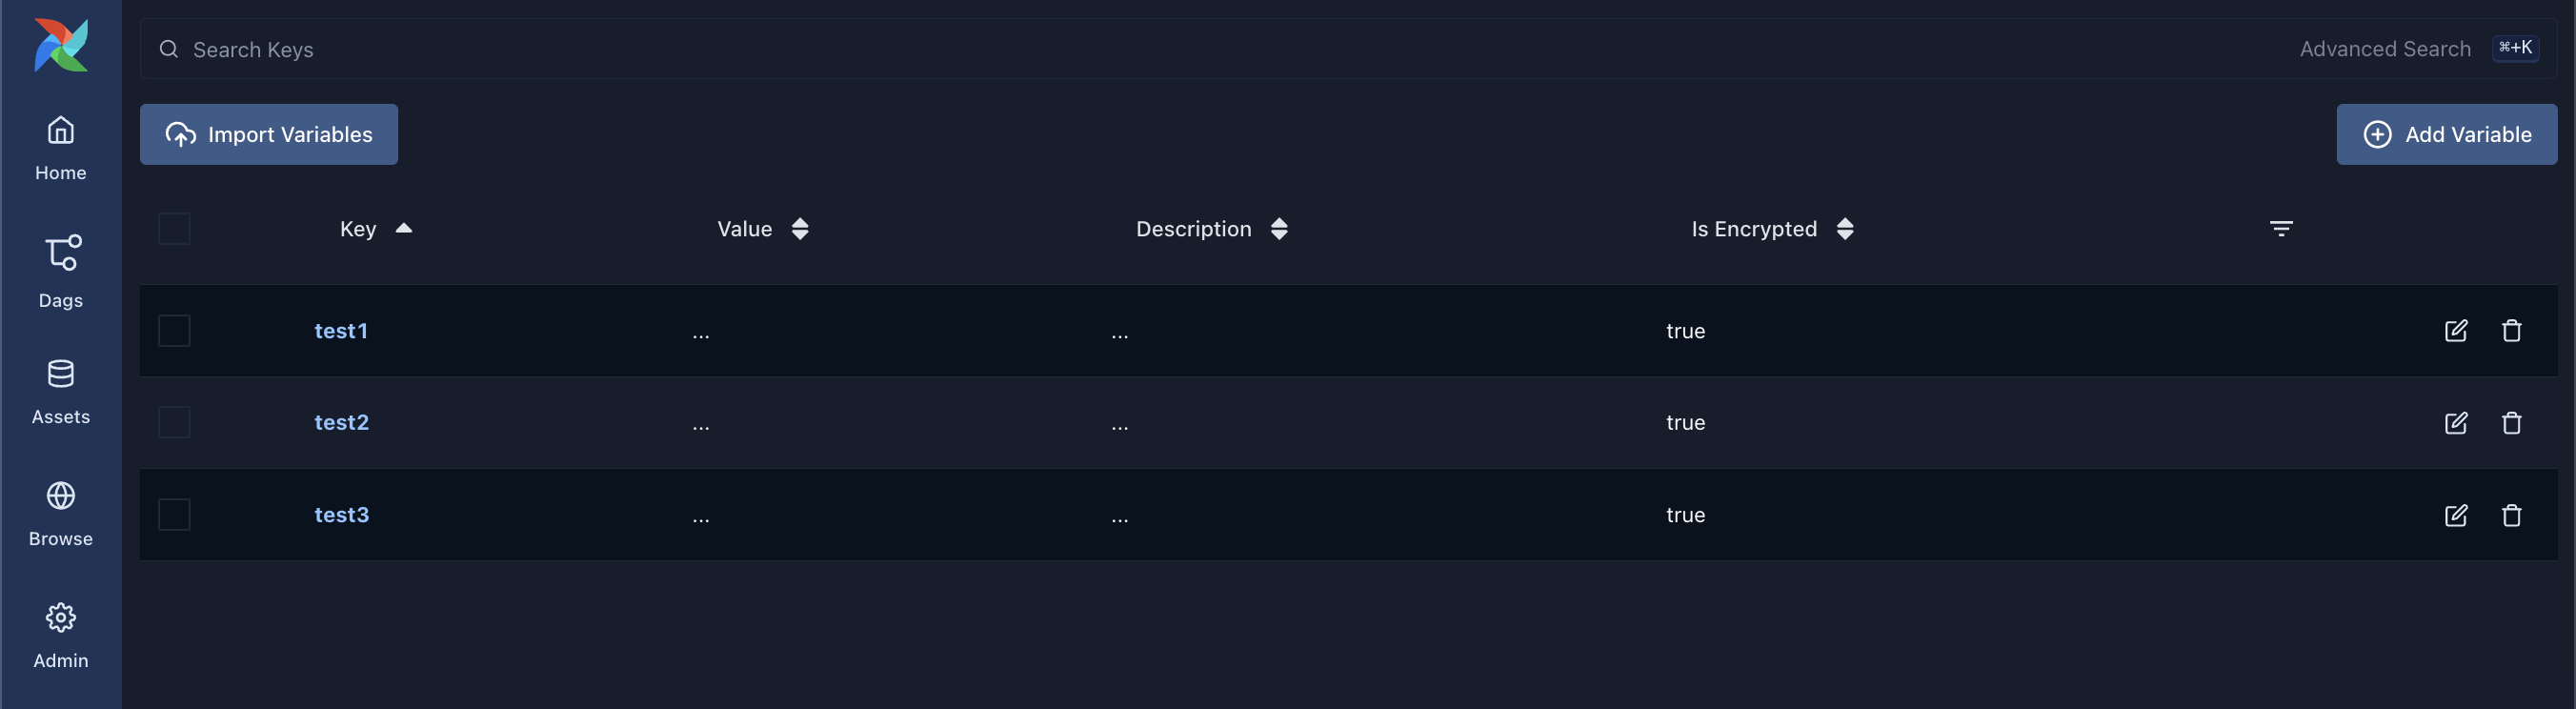
Task: Toggle the select-all rows checkbox
Action: 174,229
